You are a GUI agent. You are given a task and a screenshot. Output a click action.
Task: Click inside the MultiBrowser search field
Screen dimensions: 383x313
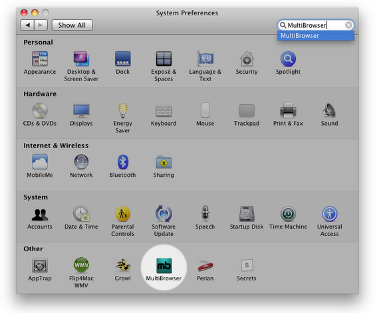[x=316, y=25]
